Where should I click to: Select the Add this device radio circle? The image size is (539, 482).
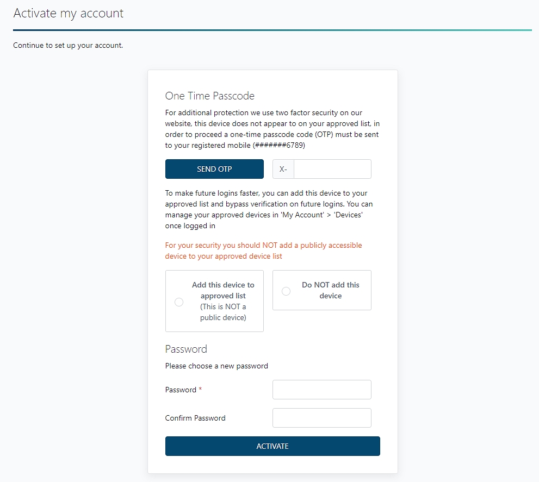pyautogui.click(x=179, y=302)
